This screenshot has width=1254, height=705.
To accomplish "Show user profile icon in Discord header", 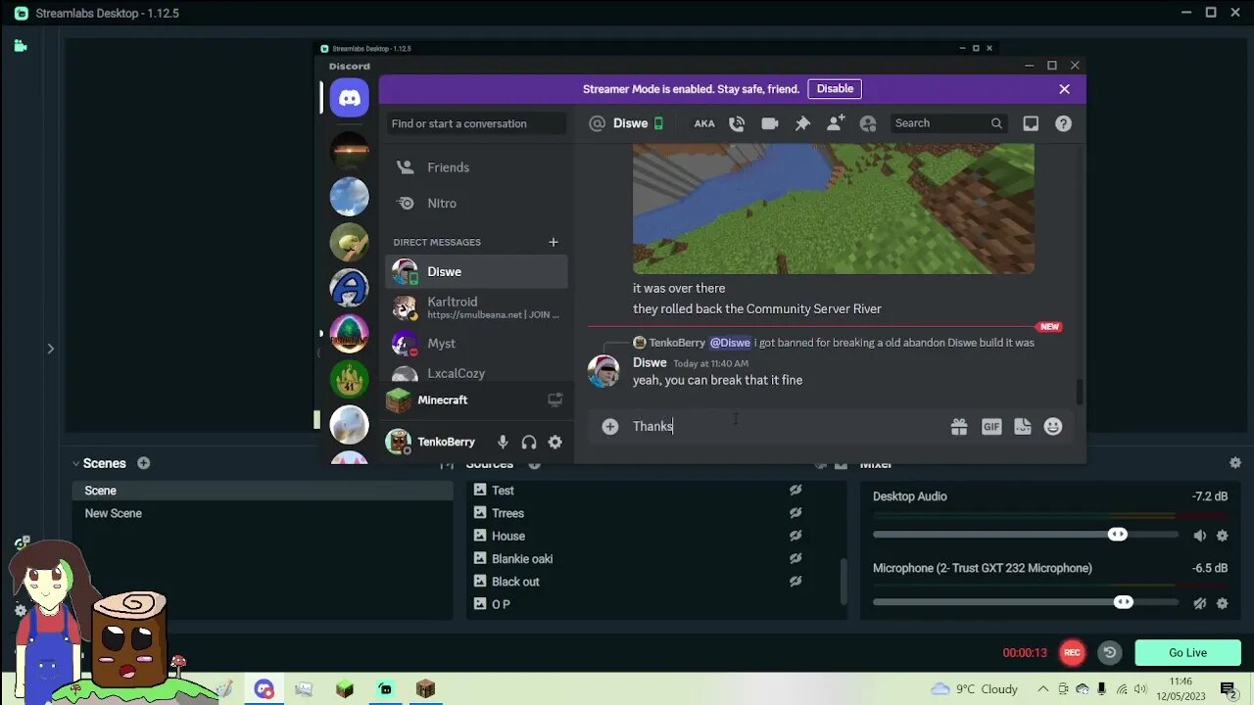I will tap(868, 123).
